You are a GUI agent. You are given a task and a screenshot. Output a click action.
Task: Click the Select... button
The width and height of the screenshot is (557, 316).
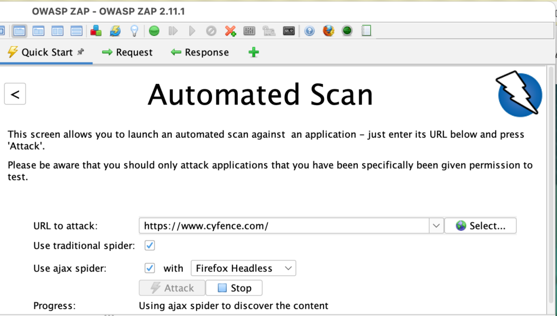[x=481, y=226]
